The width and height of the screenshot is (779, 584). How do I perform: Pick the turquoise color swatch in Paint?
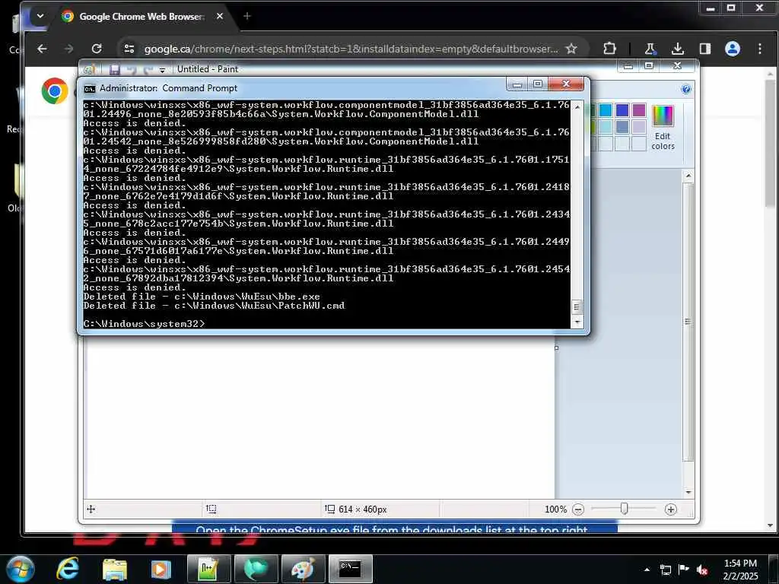coord(605,110)
